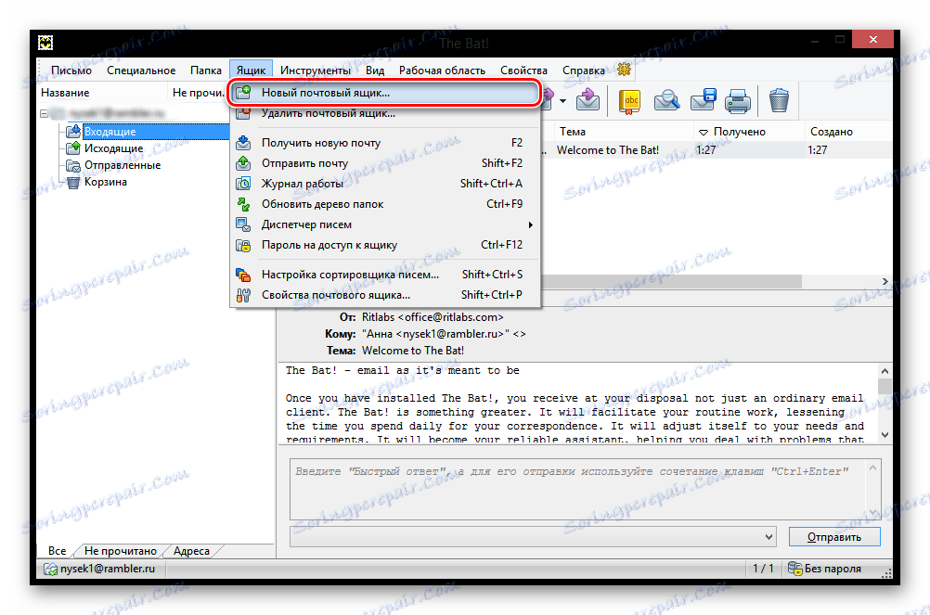Choose Обновить дерево папок menu entry
930x615 pixels.
point(385,204)
